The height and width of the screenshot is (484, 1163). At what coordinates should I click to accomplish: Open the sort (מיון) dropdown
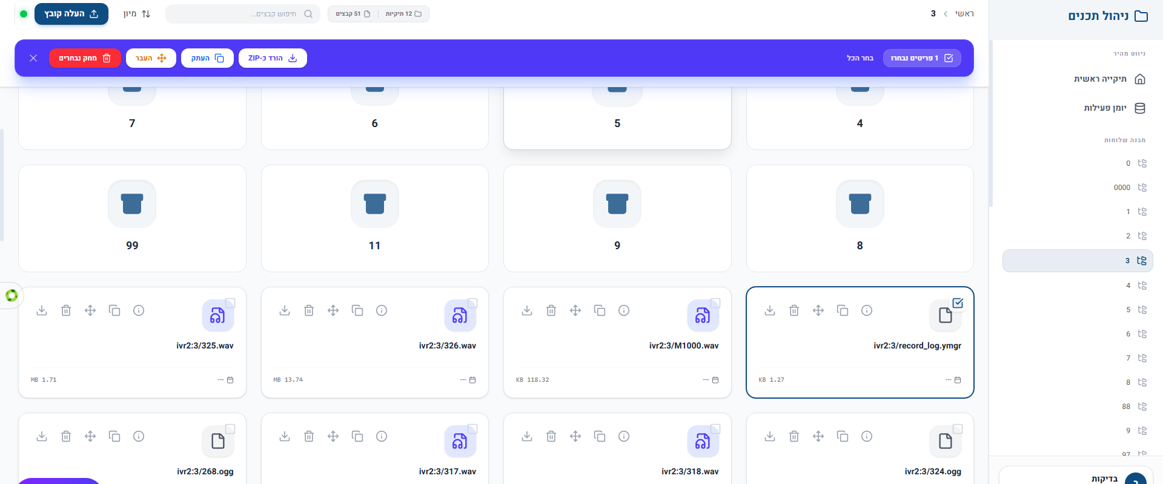(x=137, y=14)
